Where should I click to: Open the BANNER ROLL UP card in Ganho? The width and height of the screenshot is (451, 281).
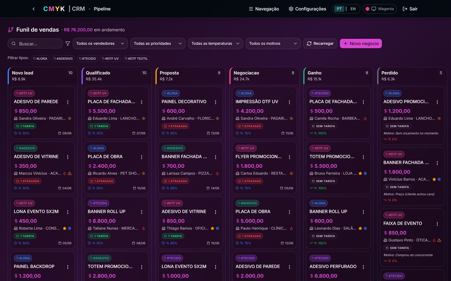[x=339, y=223]
